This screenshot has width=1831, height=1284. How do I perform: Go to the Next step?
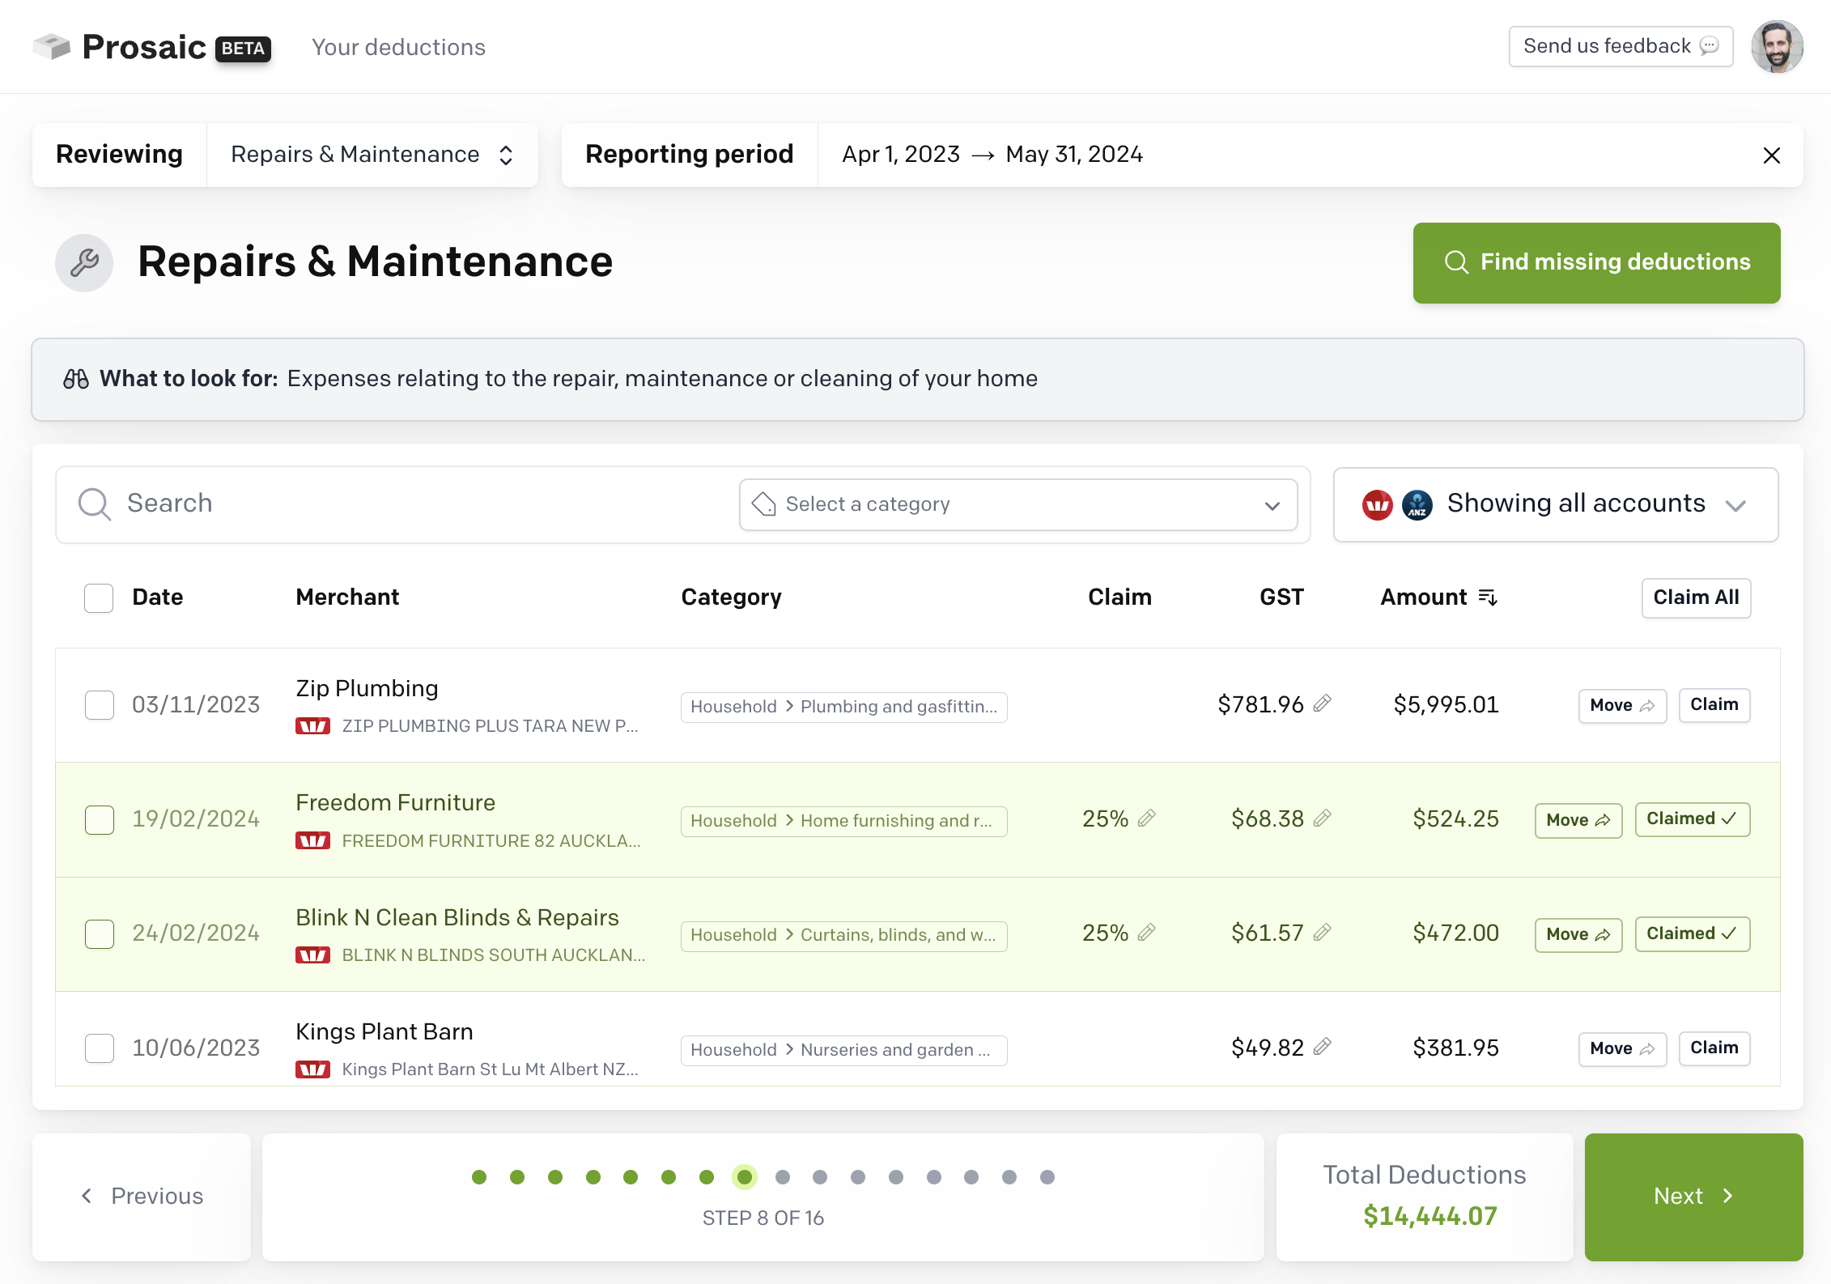pos(1693,1197)
